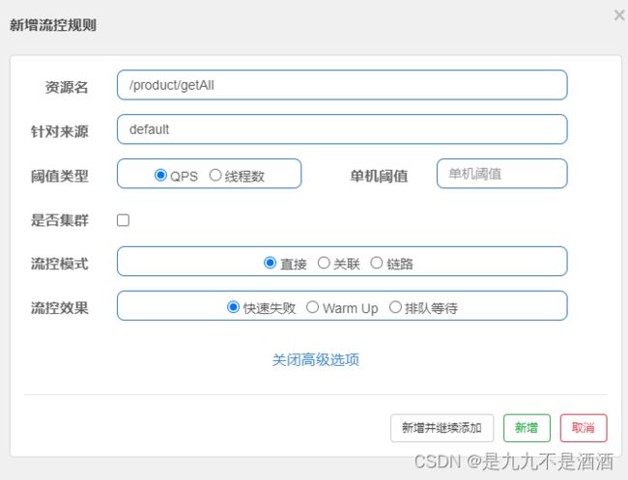
Task: Click the 资源名 input field
Action: coord(342,85)
